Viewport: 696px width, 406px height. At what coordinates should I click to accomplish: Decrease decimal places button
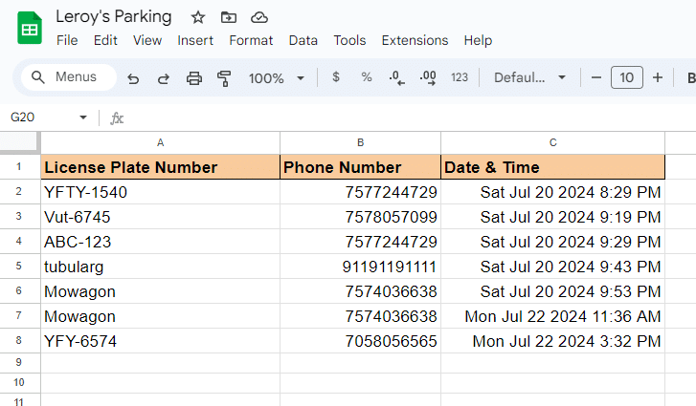click(x=397, y=77)
